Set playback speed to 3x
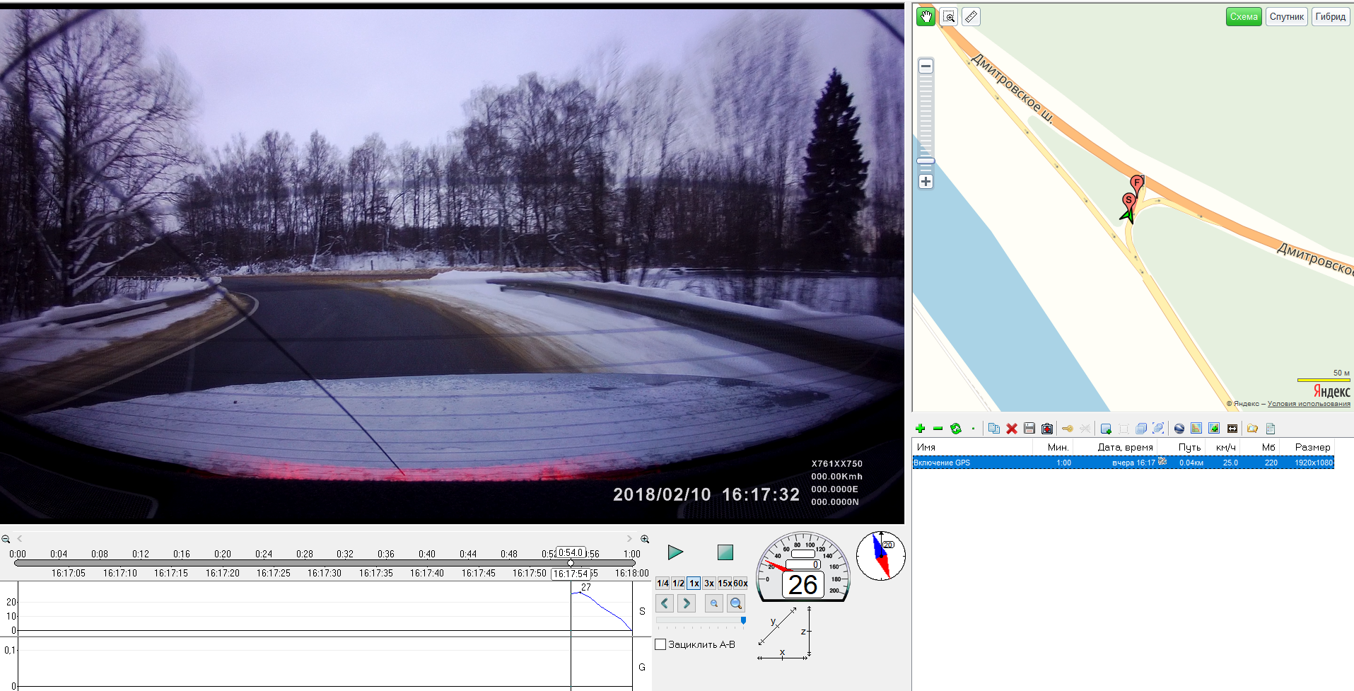The width and height of the screenshot is (1354, 691). [x=708, y=583]
